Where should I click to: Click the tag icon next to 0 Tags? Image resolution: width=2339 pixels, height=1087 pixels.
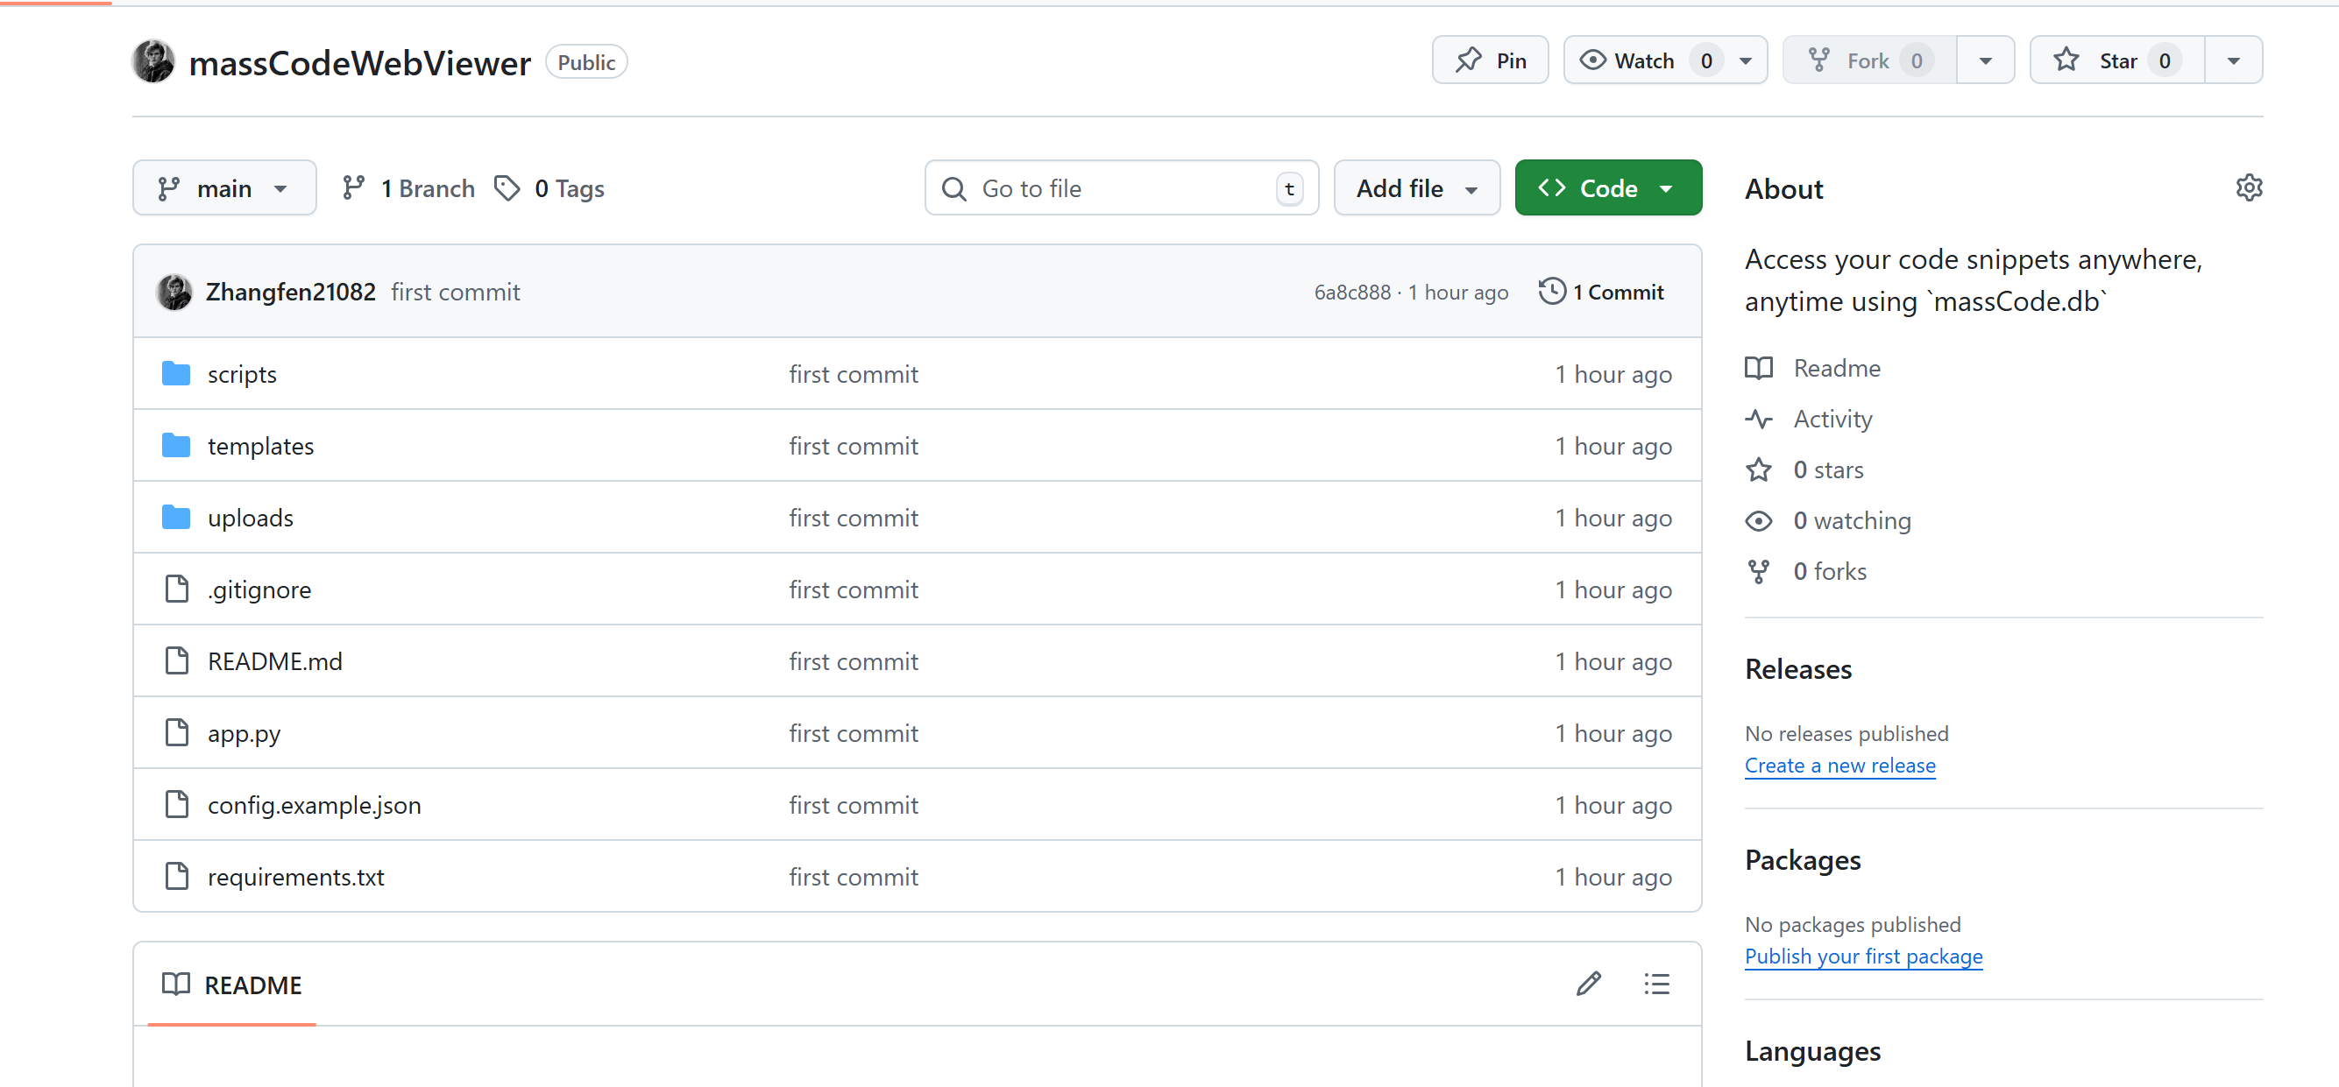pos(507,187)
